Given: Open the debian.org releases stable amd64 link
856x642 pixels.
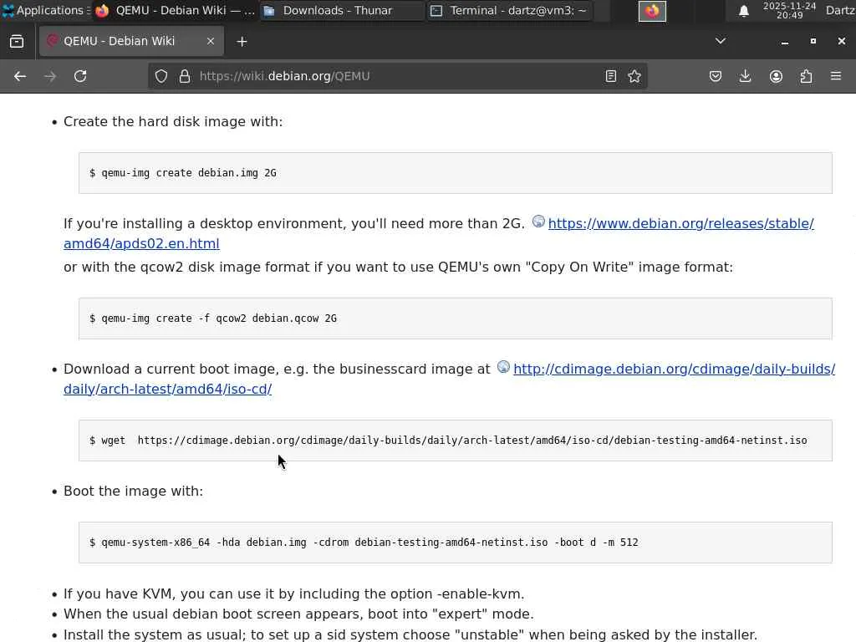Looking at the screenshot, I should pos(680,223).
